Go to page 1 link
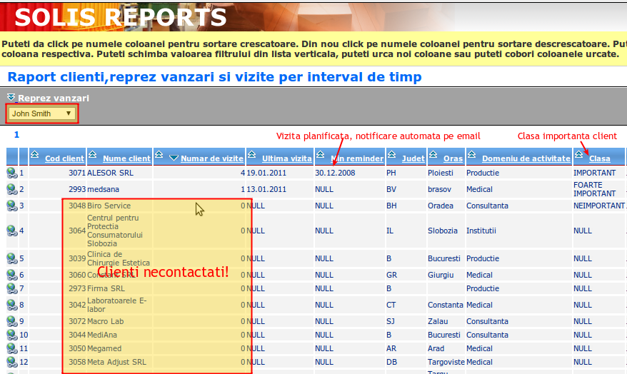 16,135
